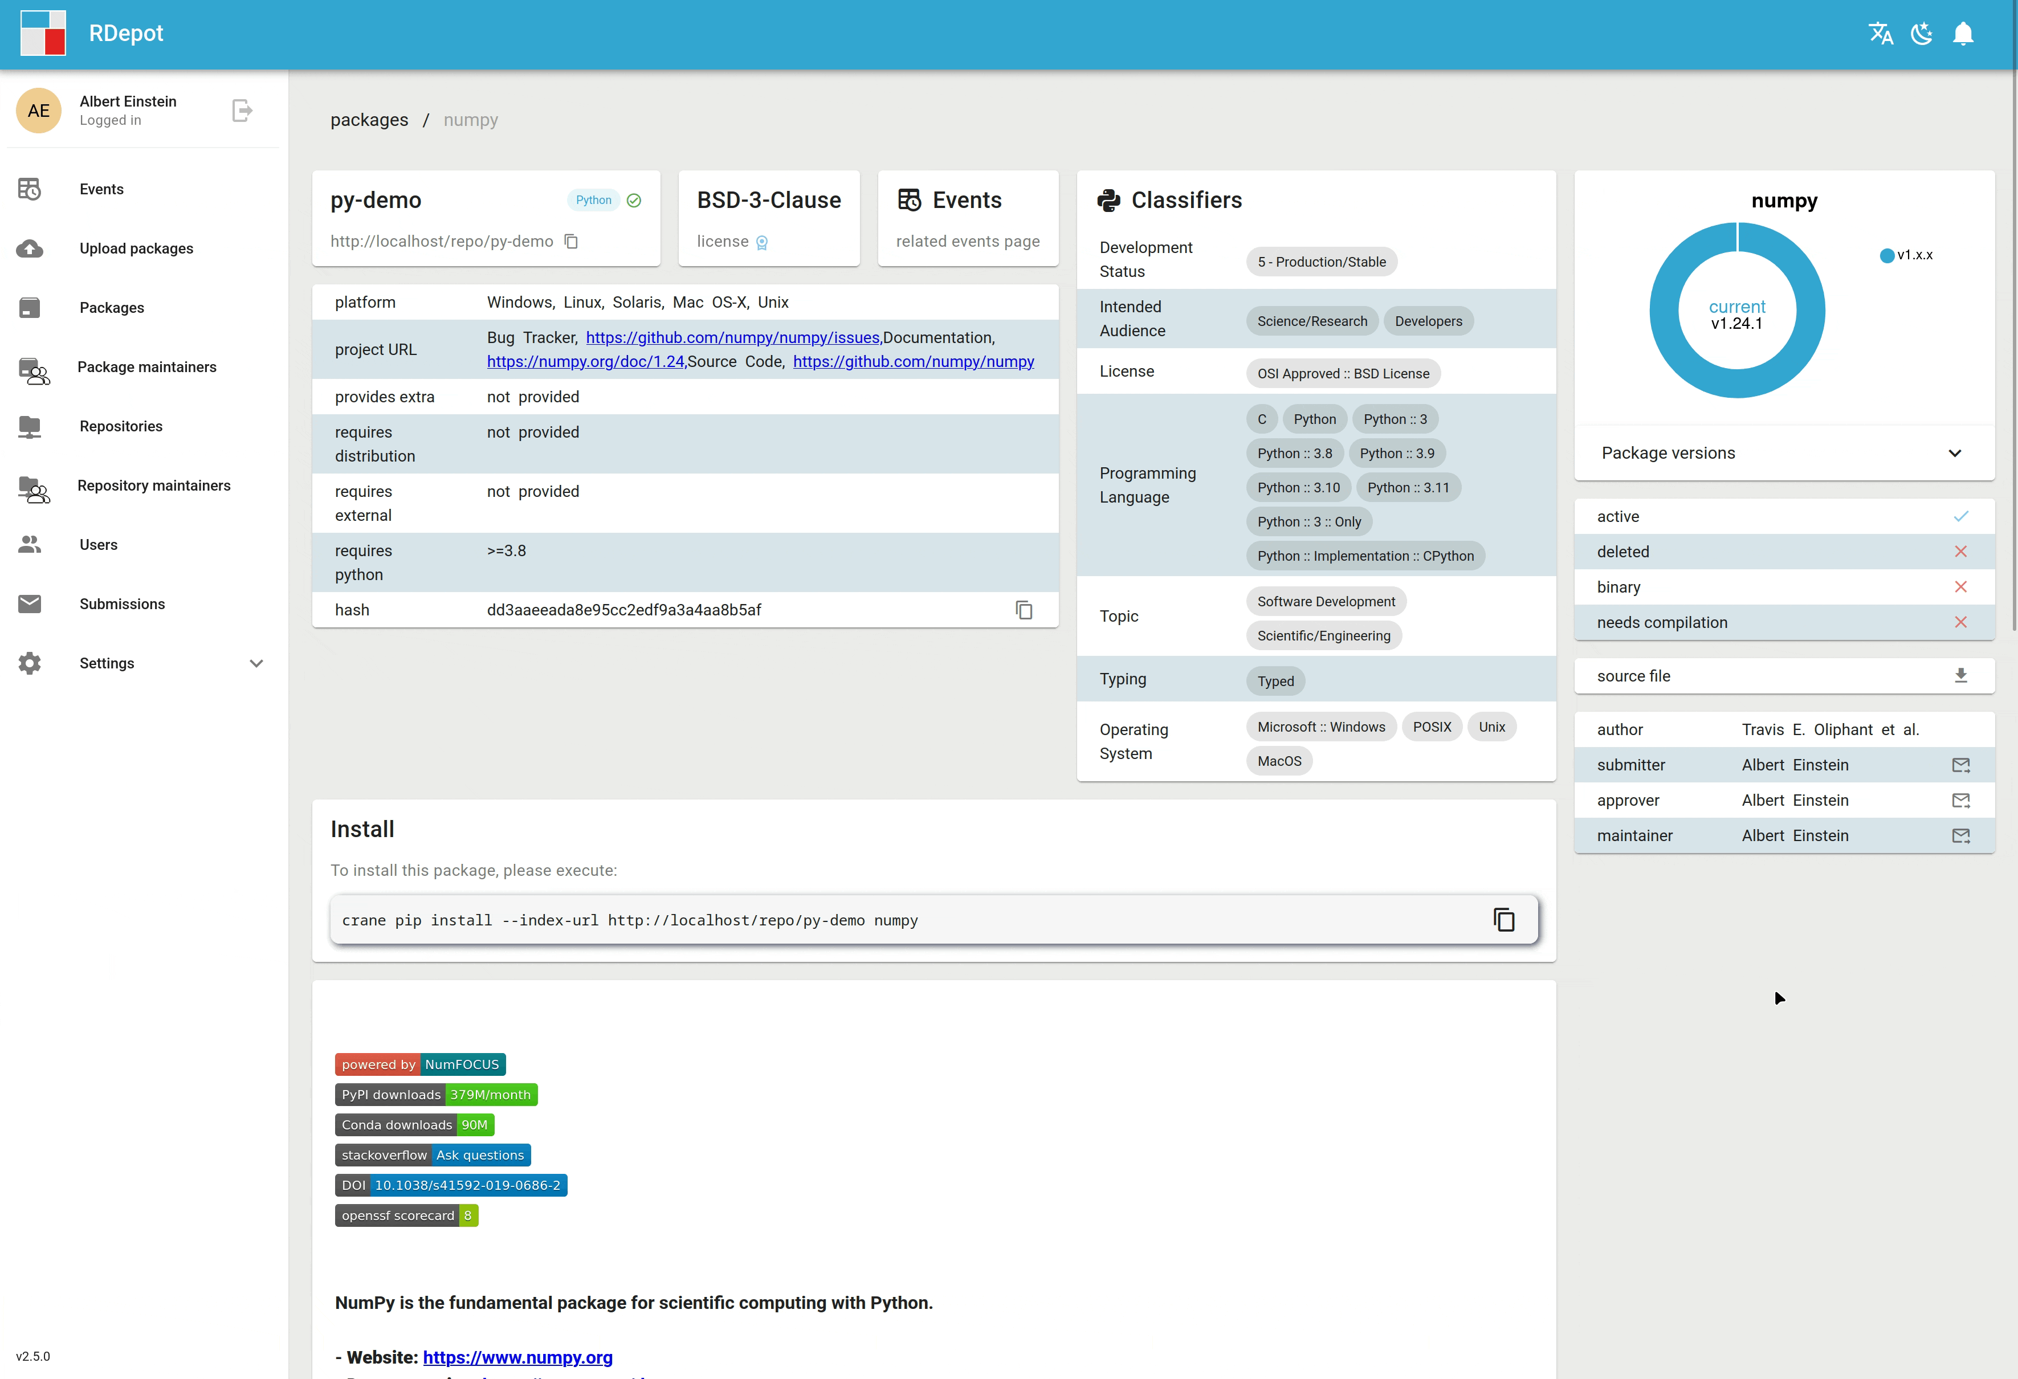
Task: Email the approver Albert Einstein
Action: pos(1960,801)
